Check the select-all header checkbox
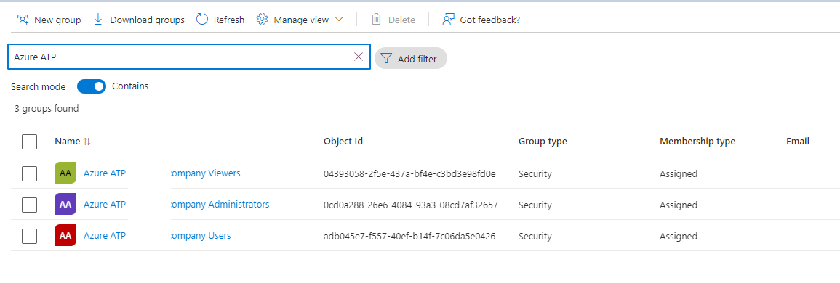This screenshot has height=283, width=840. tap(30, 141)
